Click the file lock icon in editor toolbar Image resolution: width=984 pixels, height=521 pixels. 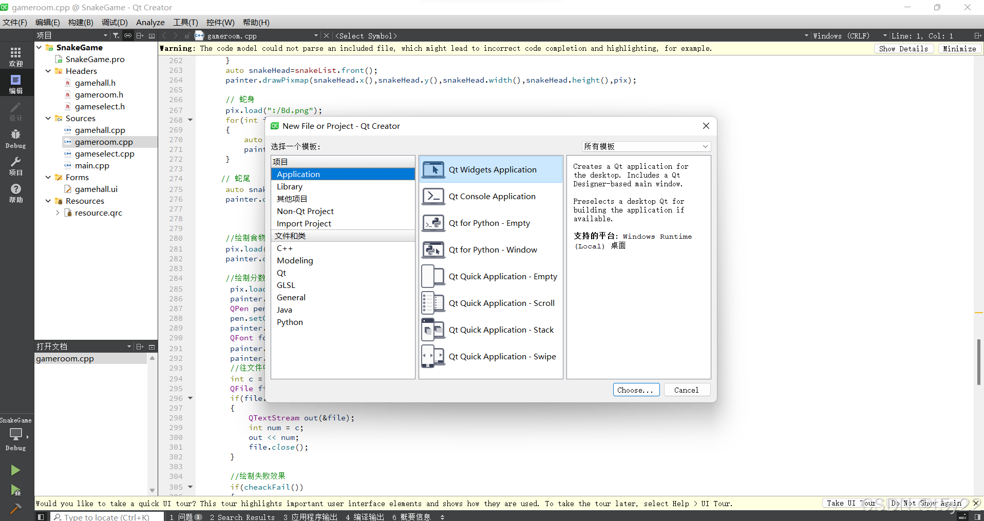(187, 35)
